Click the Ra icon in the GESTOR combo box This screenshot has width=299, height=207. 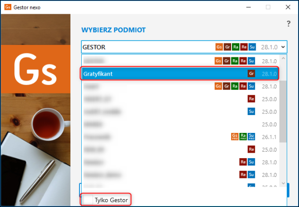(x=235, y=47)
